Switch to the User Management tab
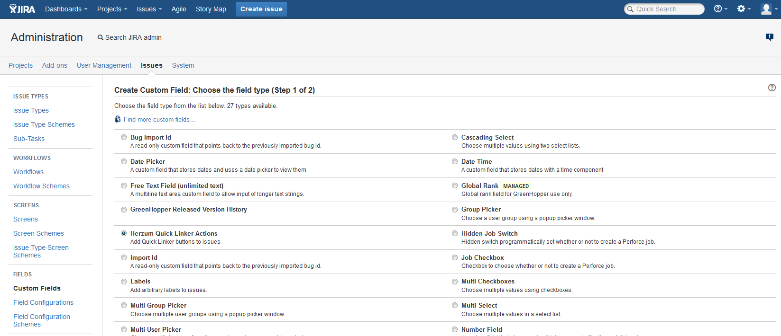This screenshot has height=336, width=781. [x=104, y=65]
